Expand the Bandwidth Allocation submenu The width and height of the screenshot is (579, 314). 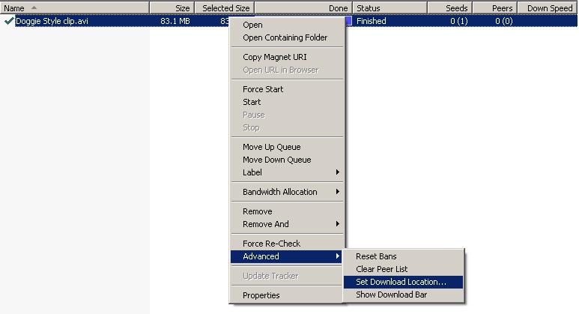tap(288, 192)
